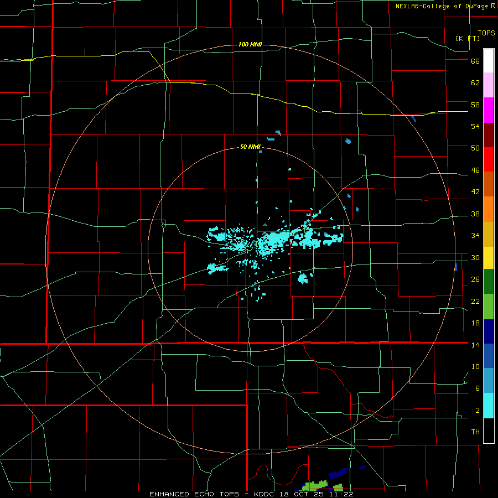Image resolution: width=498 pixels, height=498 pixels.
Task: Select the 'NEXLAB-College of DuPage' credit text
Action: (442, 6)
